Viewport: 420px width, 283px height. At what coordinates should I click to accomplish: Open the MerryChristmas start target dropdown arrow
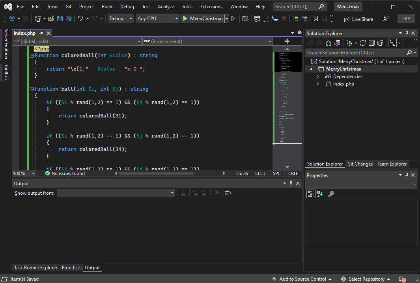point(227,19)
